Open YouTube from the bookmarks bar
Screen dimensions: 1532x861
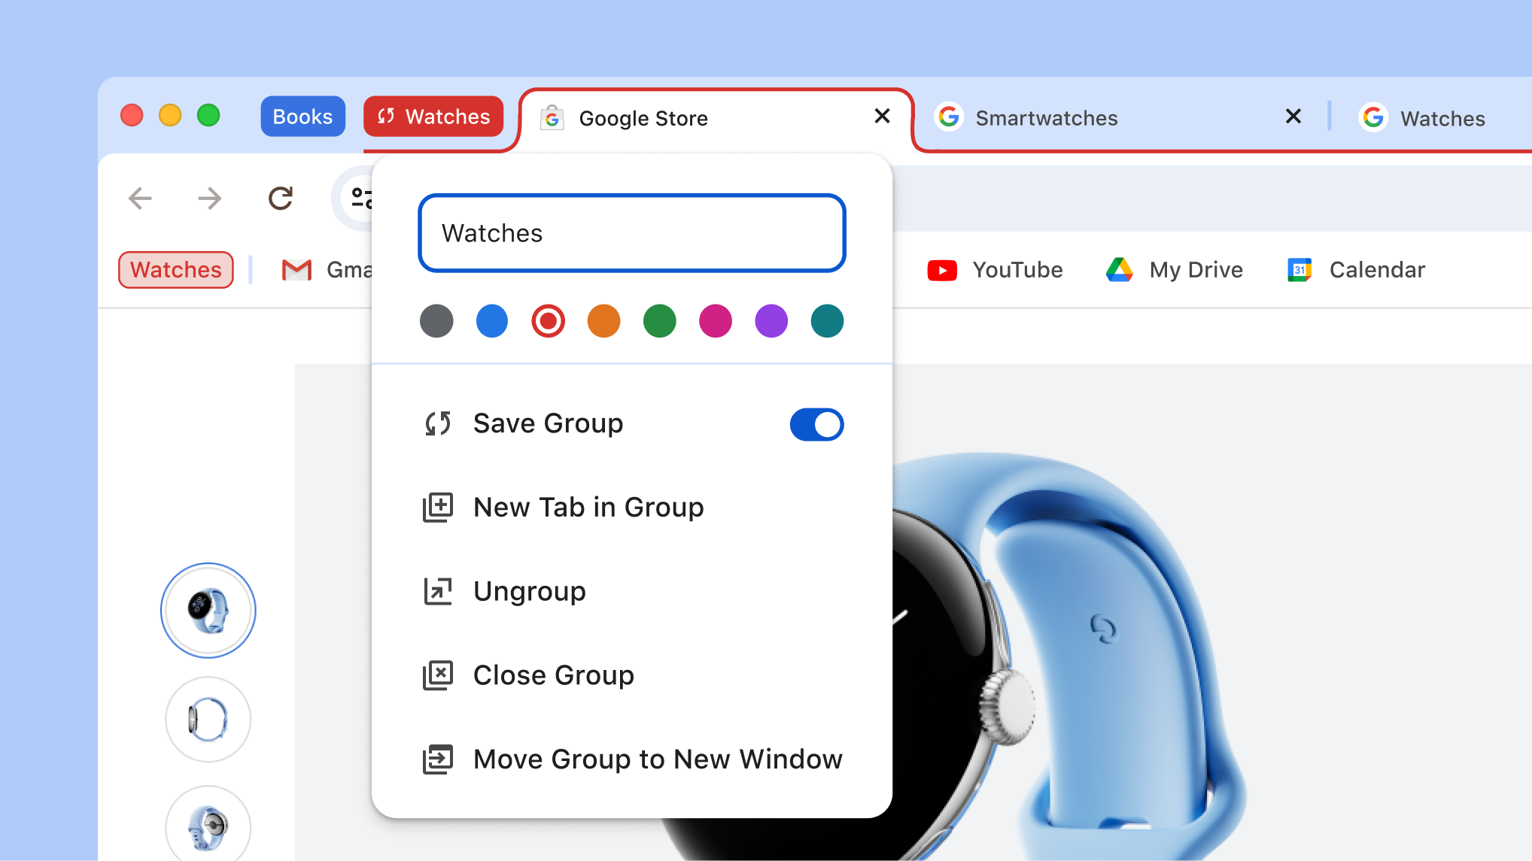995,270
